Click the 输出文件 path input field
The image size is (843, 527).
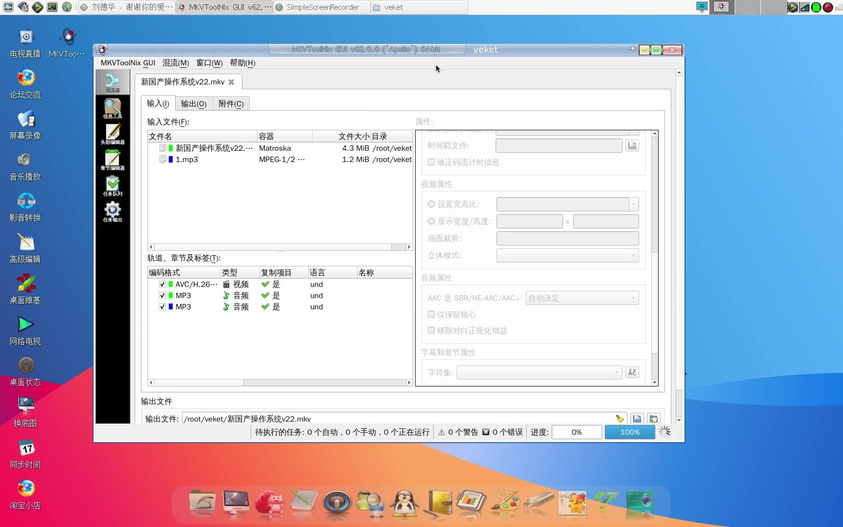pyautogui.click(x=398, y=419)
